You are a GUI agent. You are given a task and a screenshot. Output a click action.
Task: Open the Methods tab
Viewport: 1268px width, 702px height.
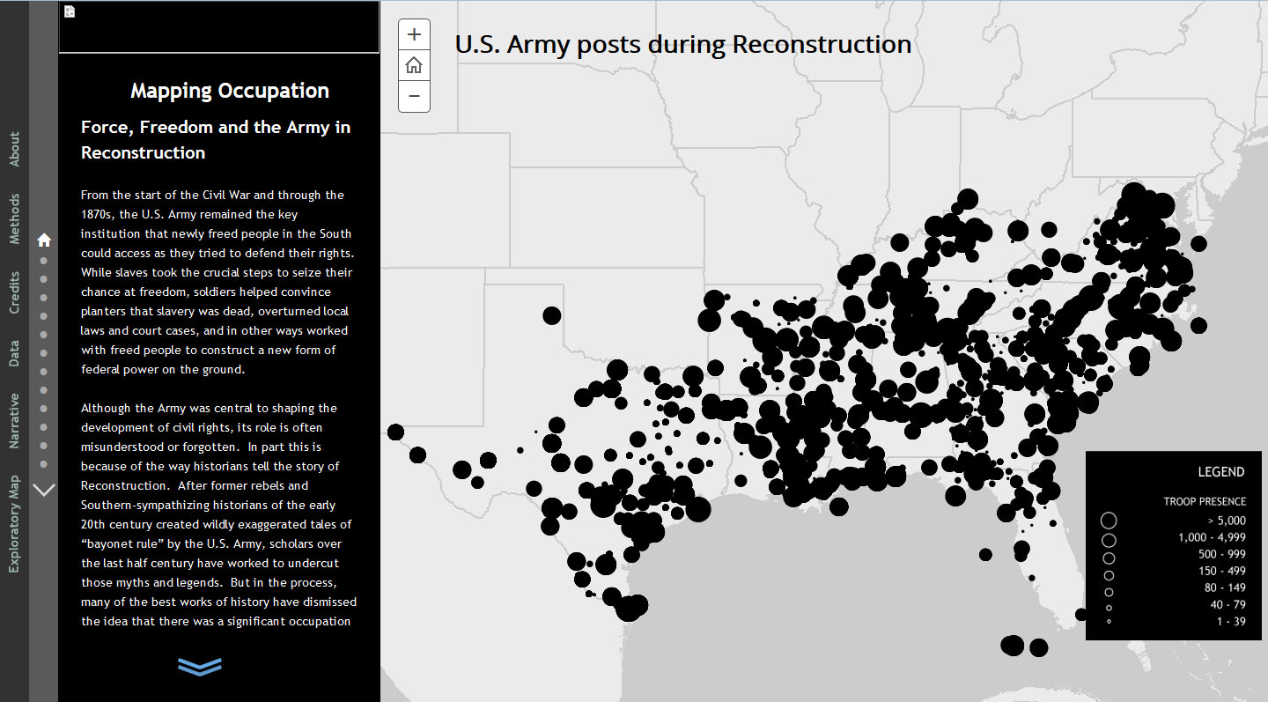coord(14,219)
